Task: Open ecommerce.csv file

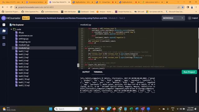Action: pyautogui.click(x=25, y=35)
